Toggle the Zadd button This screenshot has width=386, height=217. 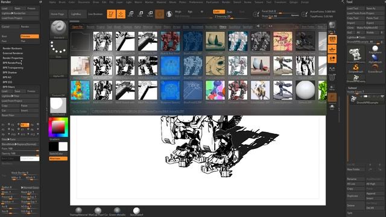[x=219, y=11]
